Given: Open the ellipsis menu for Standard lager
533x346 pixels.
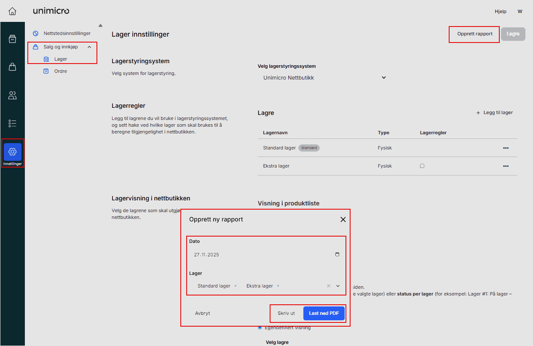Looking at the screenshot, I should coord(506,148).
